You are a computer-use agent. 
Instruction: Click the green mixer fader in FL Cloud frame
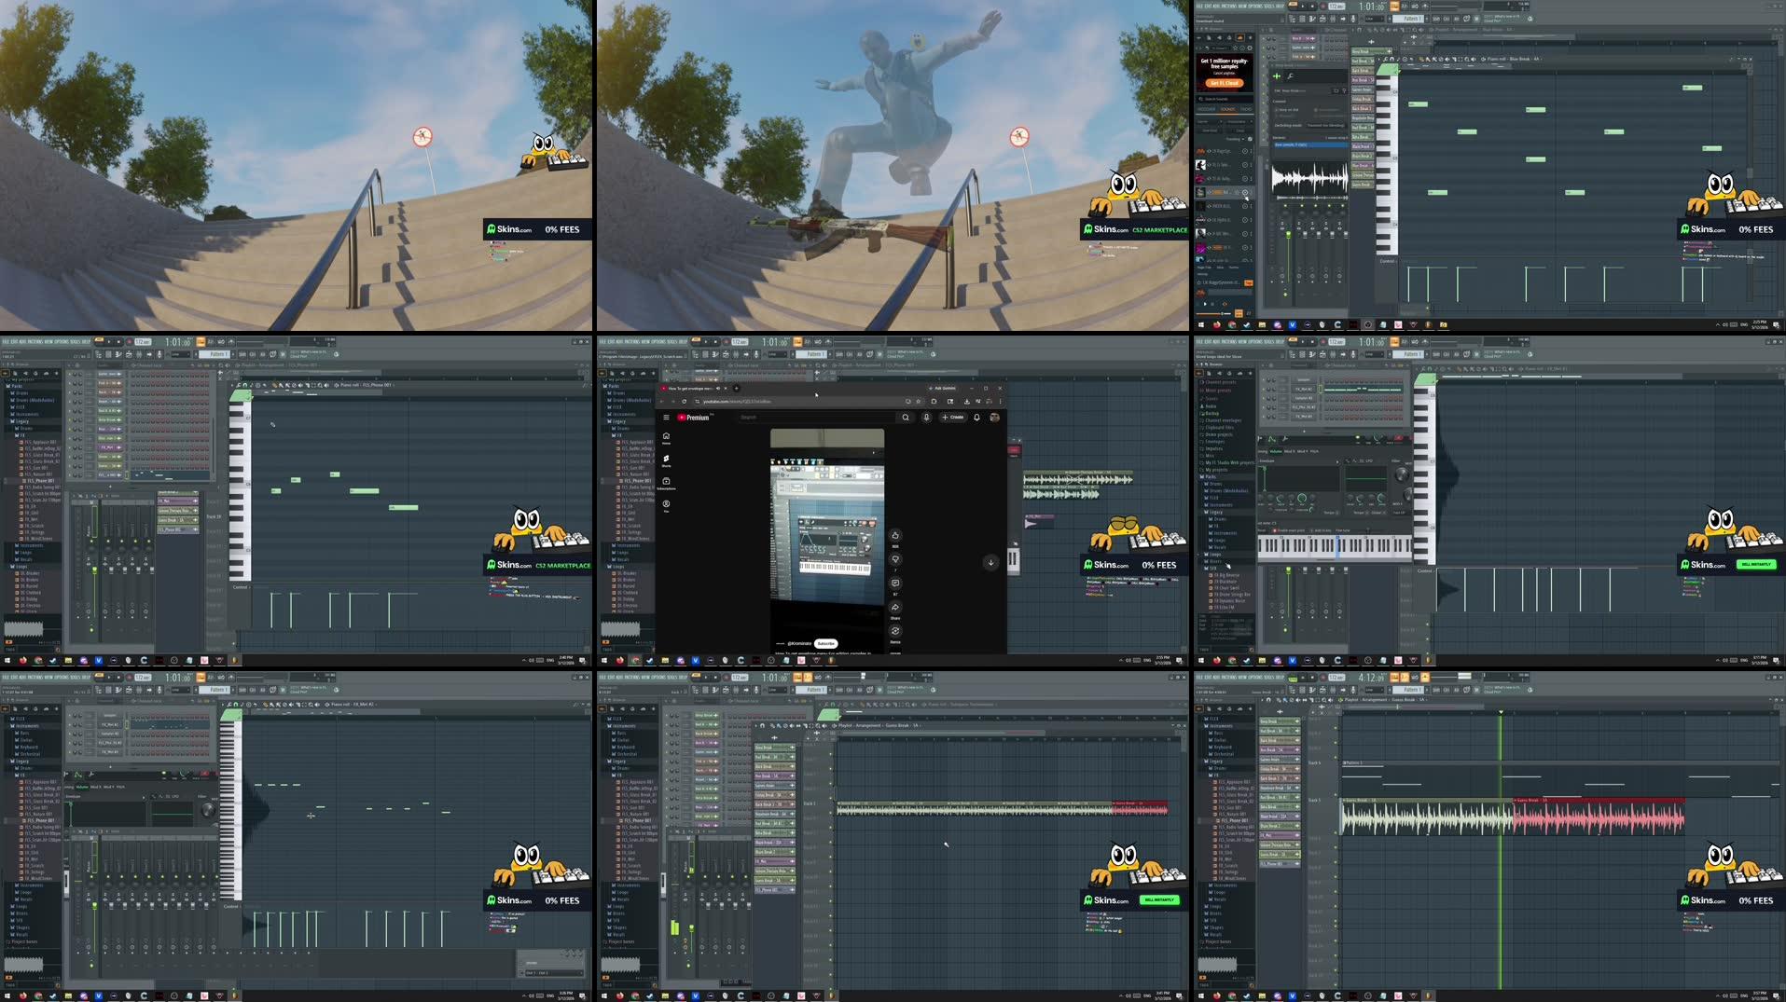coord(1288,235)
